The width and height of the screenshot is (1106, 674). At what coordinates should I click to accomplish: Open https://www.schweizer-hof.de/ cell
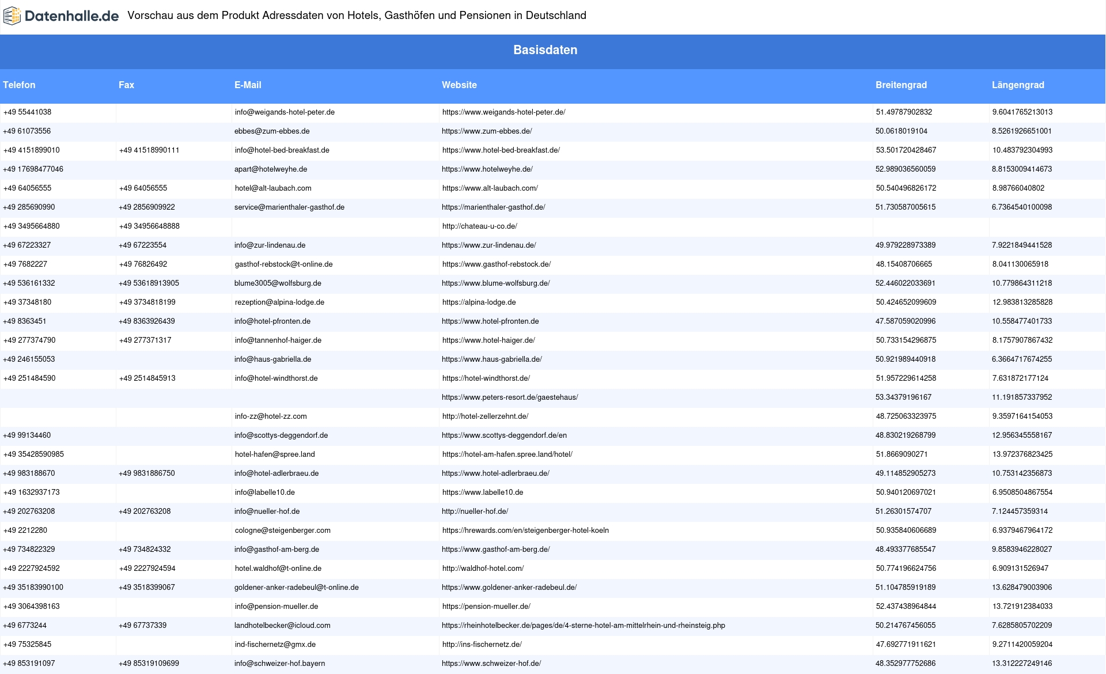(491, 664)
